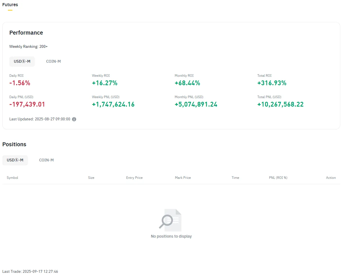Click the Action column header

tap(331, 178)
